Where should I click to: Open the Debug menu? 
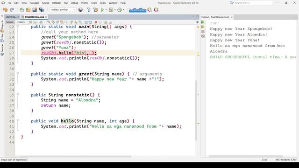tap(75, 3)
